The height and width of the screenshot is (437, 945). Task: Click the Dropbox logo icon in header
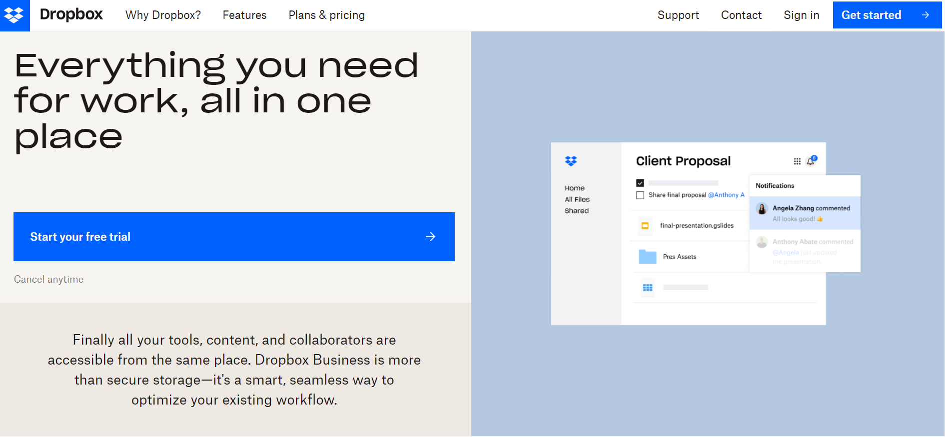[14, 15]
